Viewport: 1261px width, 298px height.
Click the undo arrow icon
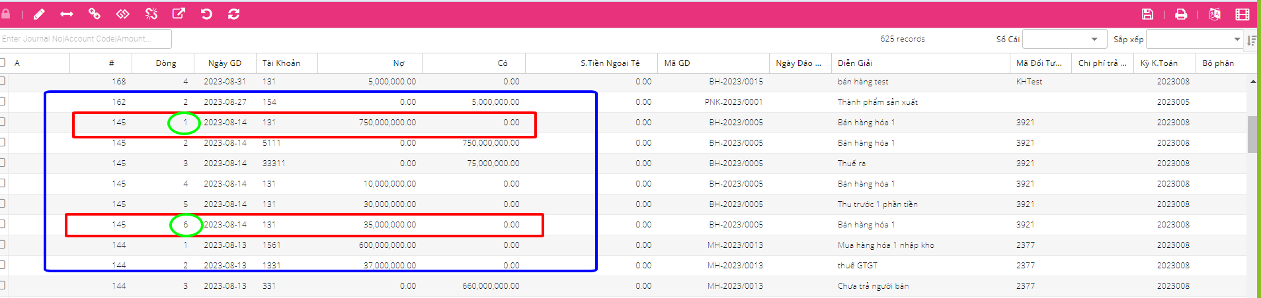pyautogui.click(x=206, y=14)
